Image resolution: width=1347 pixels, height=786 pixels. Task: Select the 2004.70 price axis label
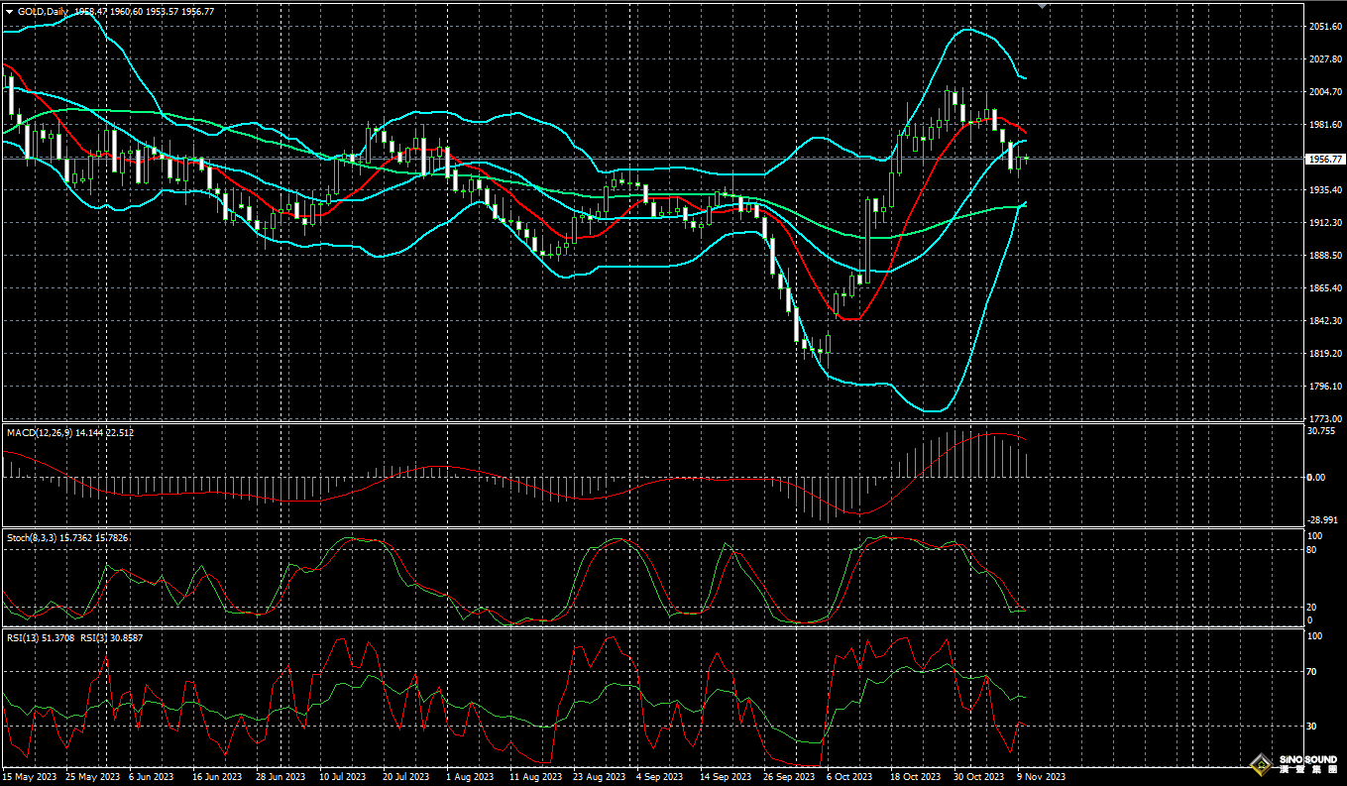[x=1325, y=92]
